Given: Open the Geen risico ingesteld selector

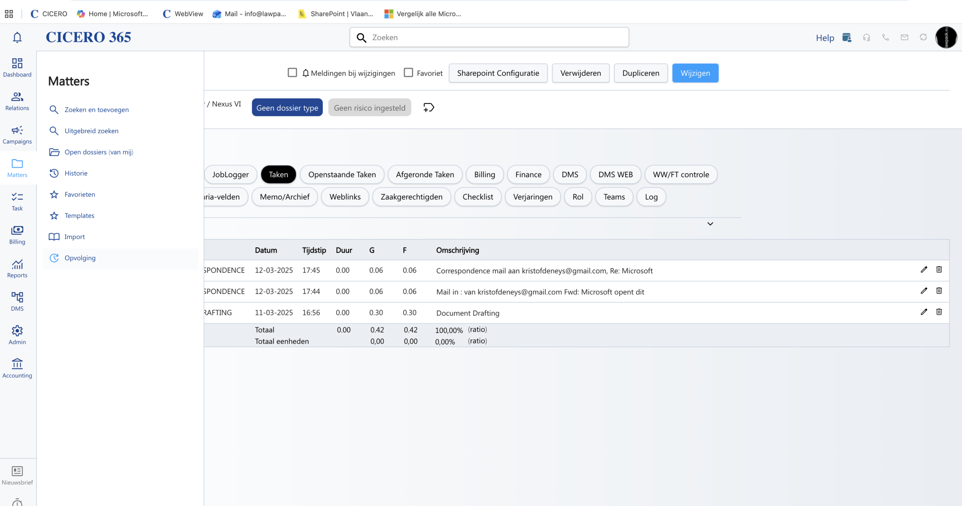Looking at the screenshot, I should [x=369, y=108].
